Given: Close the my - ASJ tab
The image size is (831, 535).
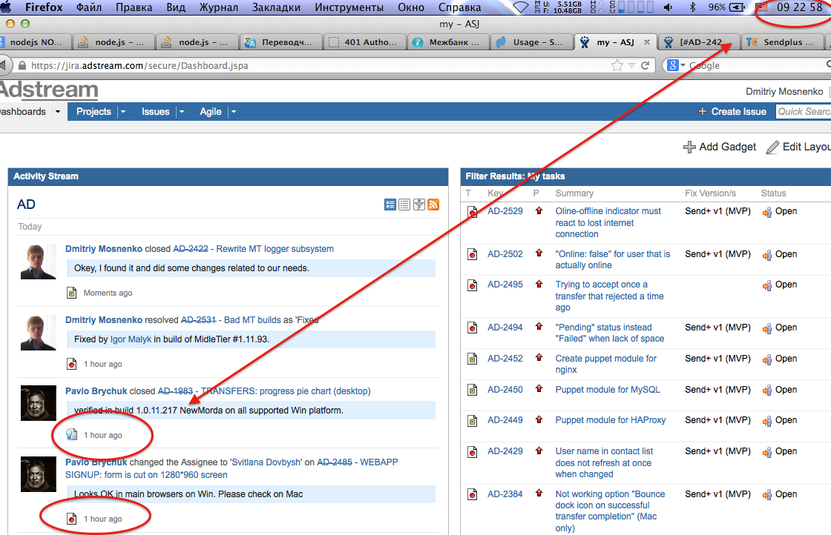Looking at the screenshot, I should (x=646, y=42).
